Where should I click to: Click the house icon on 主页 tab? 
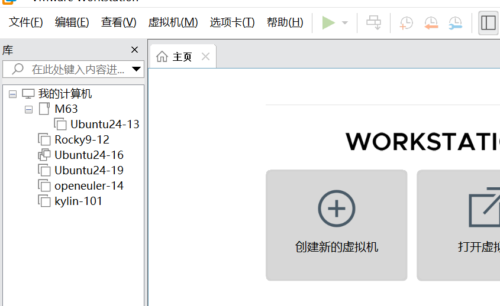tap(162, 56)
